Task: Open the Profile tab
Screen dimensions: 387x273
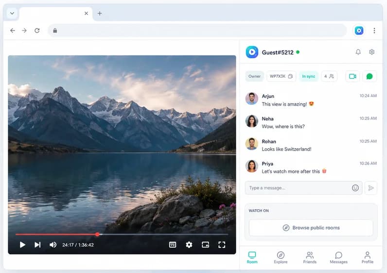Action: 367,257
